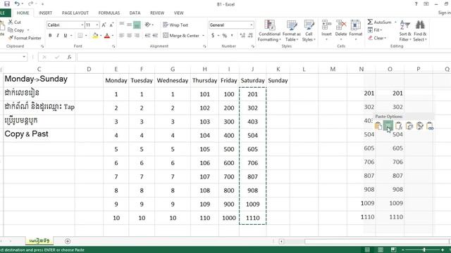This screenshot has height=253, width=451.
Task: Click the Undo arrow in the title bar
Action: [17, 4]
